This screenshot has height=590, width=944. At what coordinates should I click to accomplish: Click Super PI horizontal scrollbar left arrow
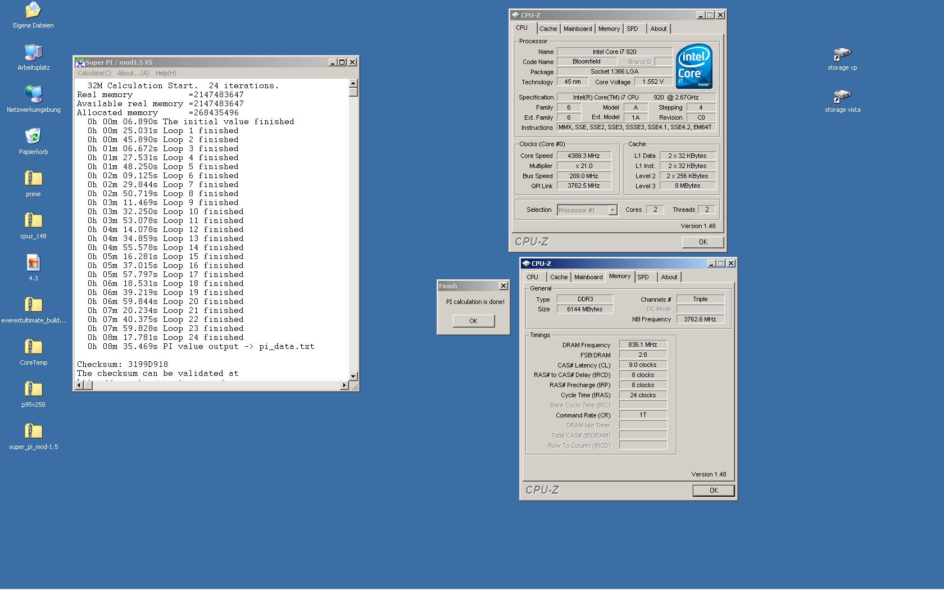[x=79, y=385]
